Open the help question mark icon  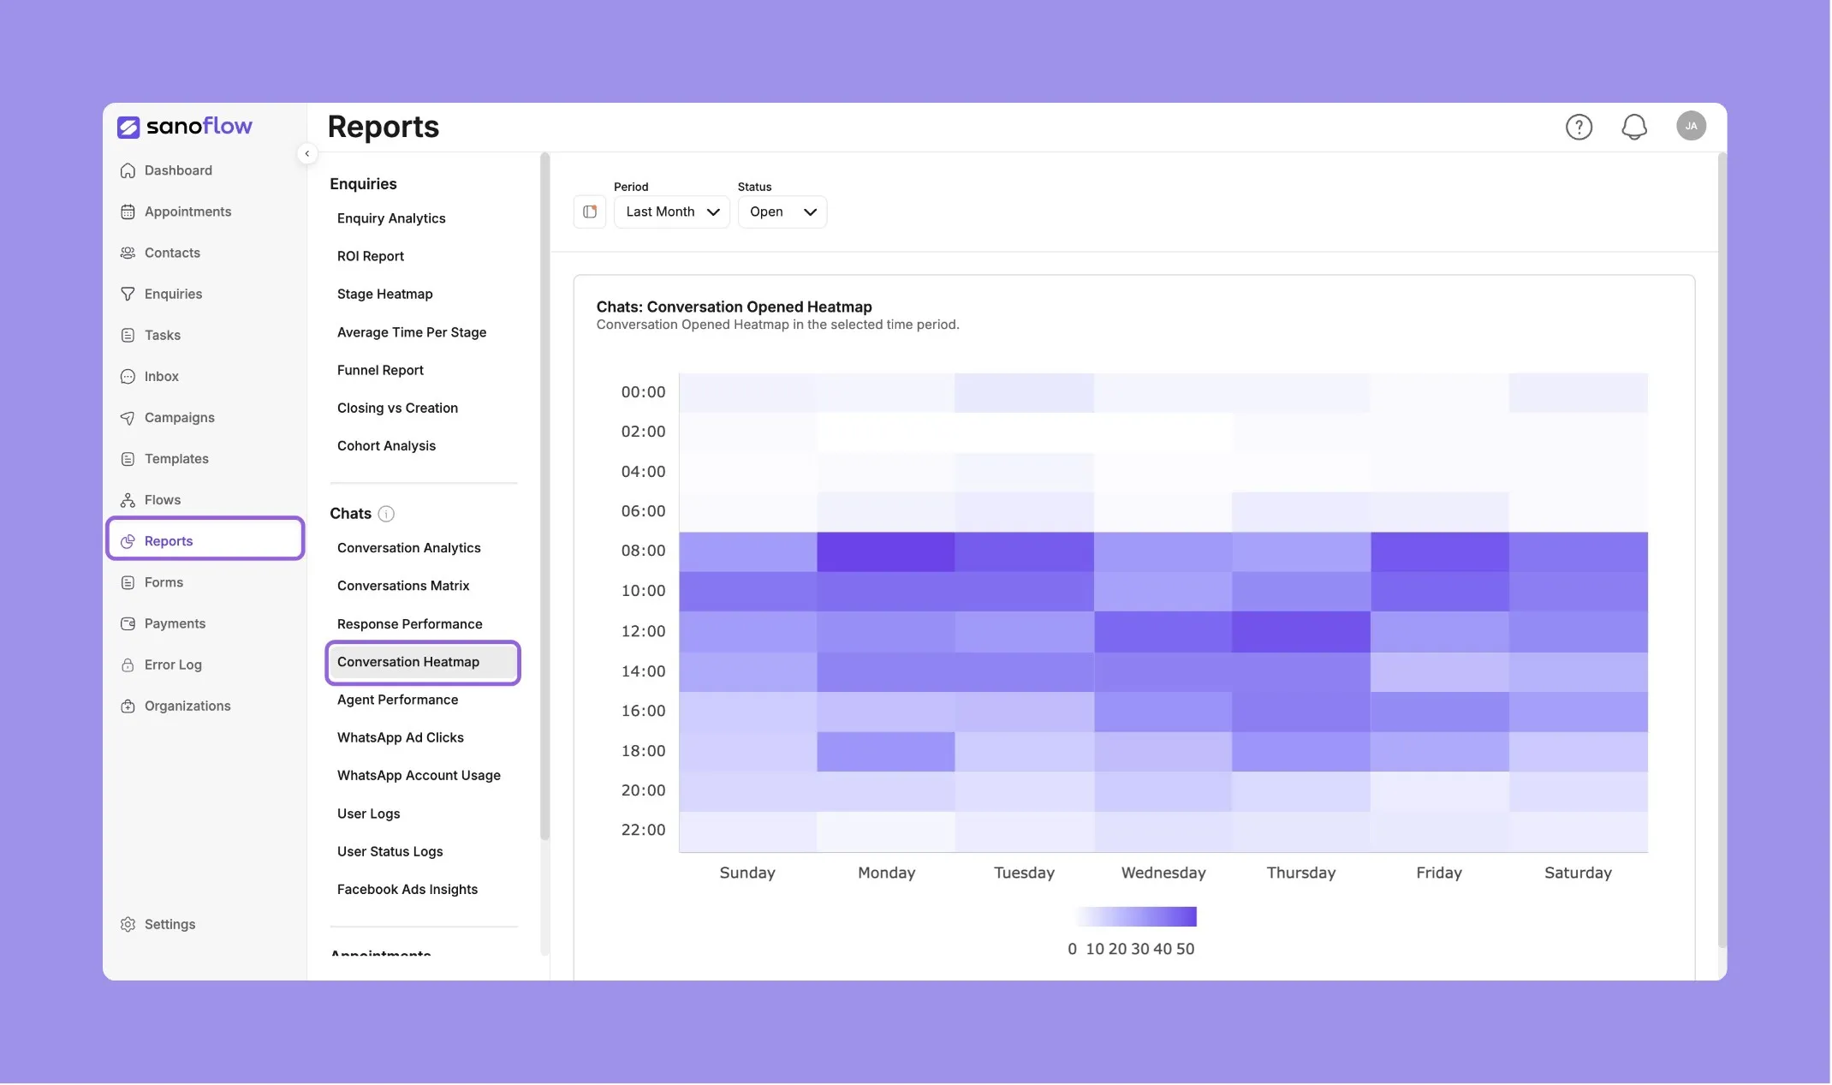[x=1579, y=127]
